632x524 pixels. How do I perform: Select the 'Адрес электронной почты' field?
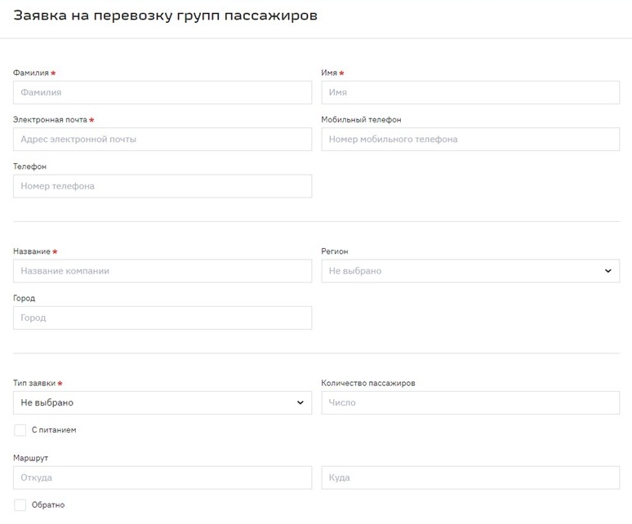[x=162, y=140]
